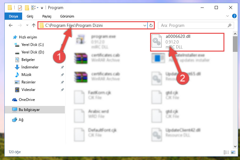Open the recent locations dropdown arrow

click(27, 25)
